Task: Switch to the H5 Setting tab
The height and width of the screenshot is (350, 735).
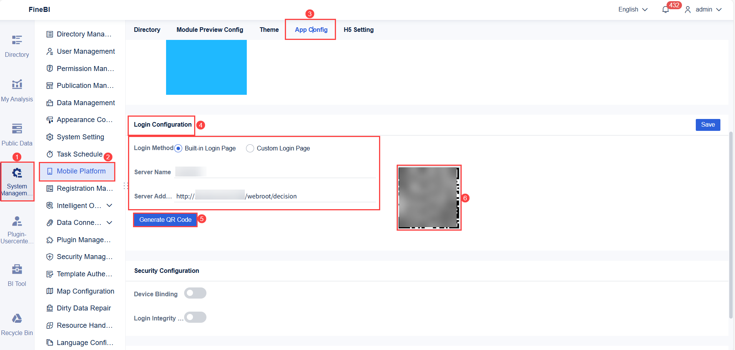Action: point(359,30)
